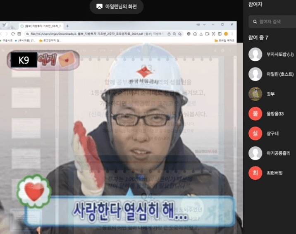This screenshot has width=296, height=234.
Task: Click the red 최 avatar circle
Action: click(x=255, y=173)
